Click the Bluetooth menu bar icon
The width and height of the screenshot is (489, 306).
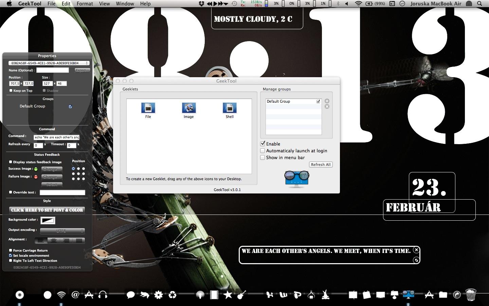pyautogui.click(x=338, y=4)
